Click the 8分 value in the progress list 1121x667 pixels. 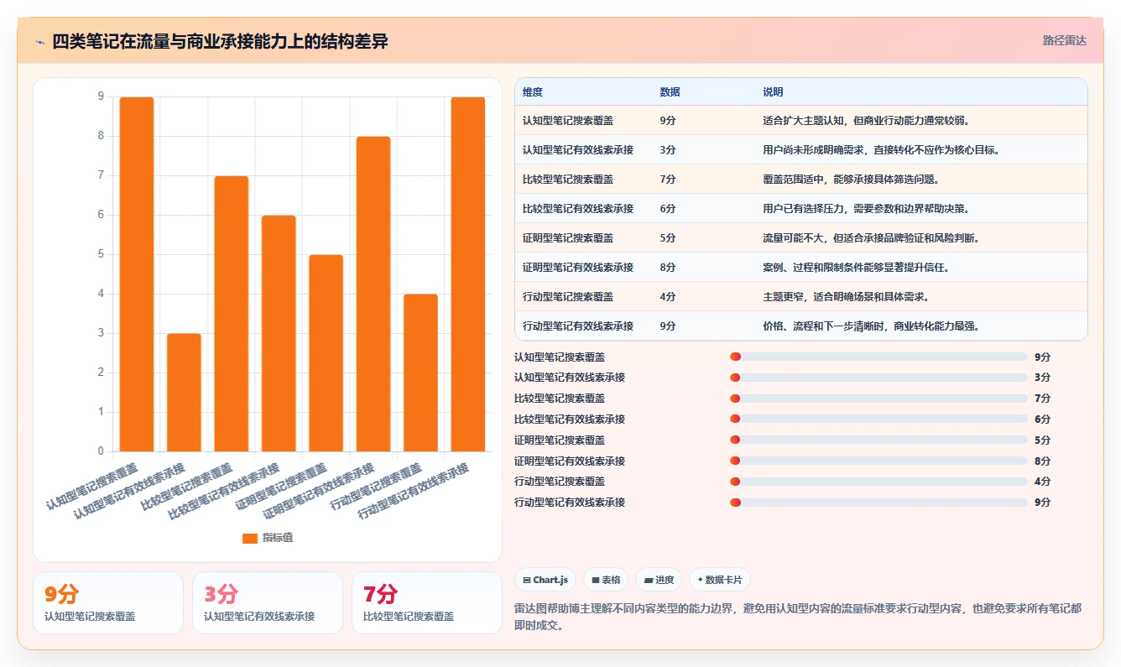(x=1042, y=461)
